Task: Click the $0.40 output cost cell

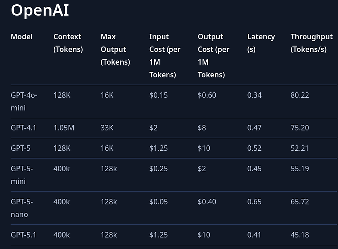Action: (207, 202)
